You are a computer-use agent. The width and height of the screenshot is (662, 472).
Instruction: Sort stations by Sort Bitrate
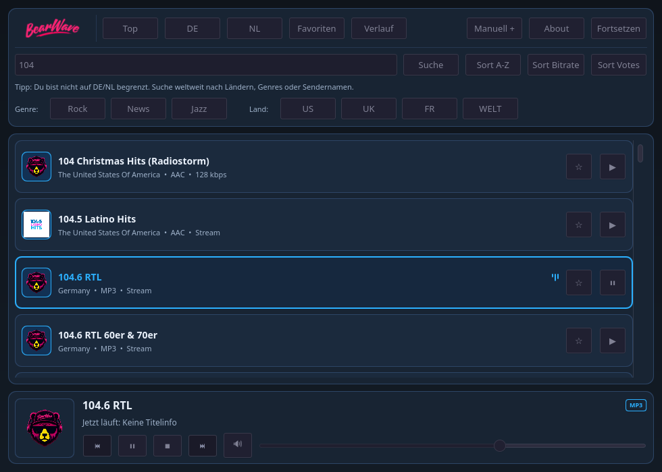(x=555, y=65)
